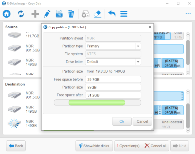Select the 931.5GB source disk icon
Image resolution: width=195 pixels, height=154 pixels.
pos(14,48)
